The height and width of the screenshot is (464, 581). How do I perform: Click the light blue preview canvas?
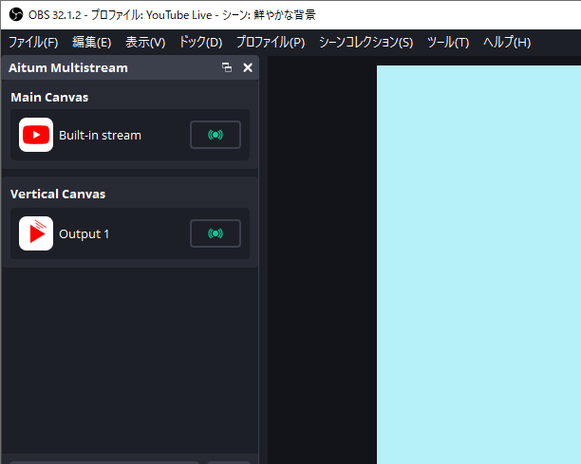[x=478, y=265]
